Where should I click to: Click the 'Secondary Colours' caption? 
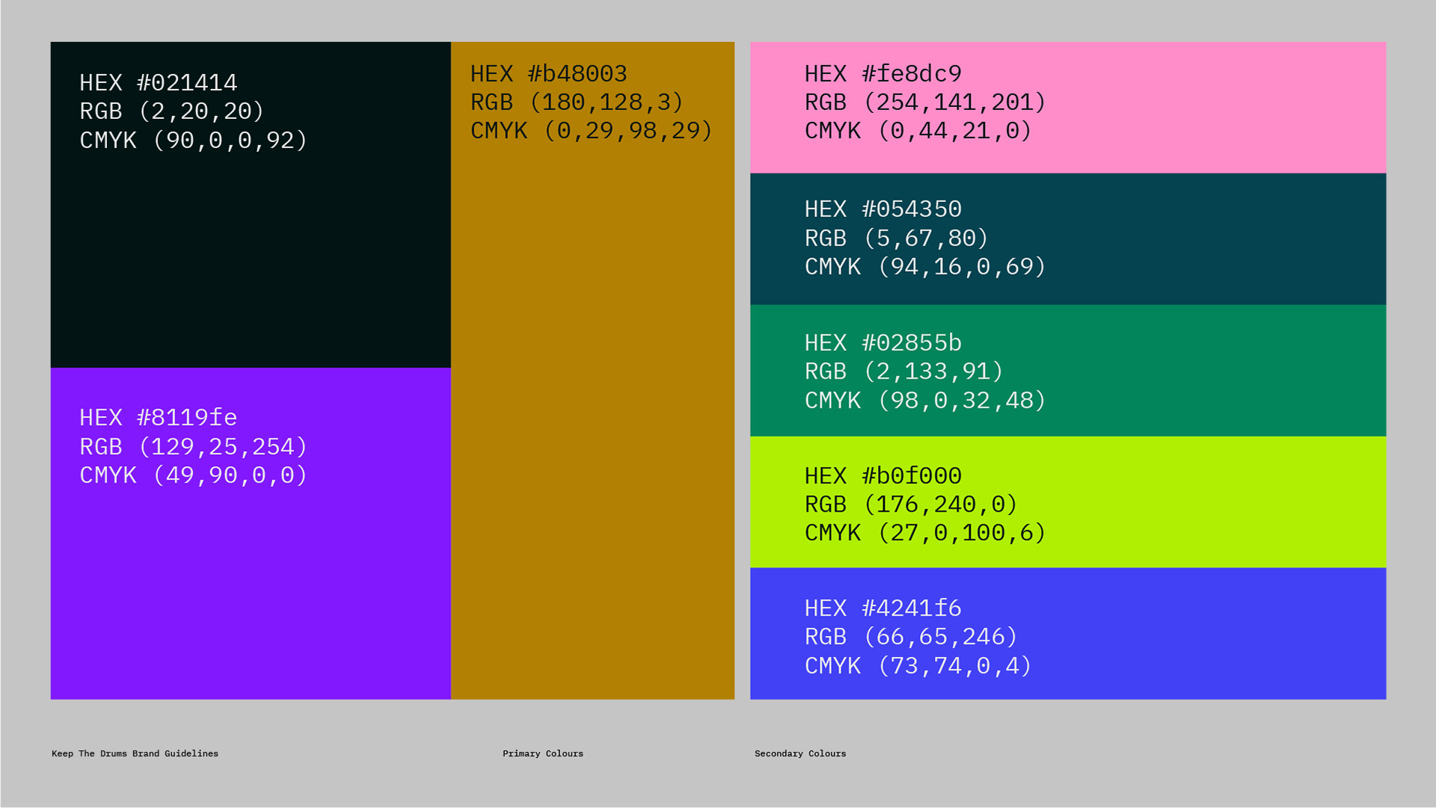(800, 753)
